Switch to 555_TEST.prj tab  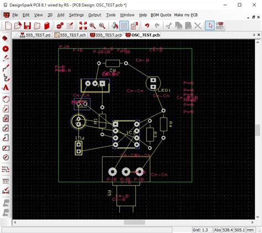click(x=35, y=35)
